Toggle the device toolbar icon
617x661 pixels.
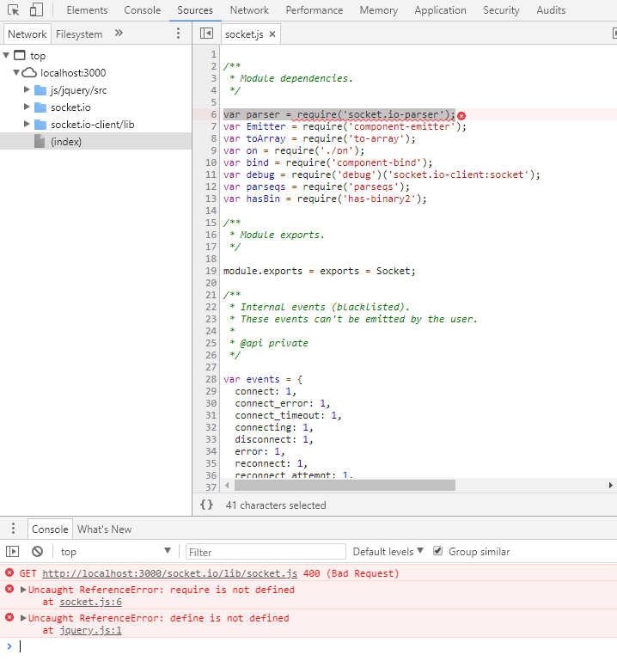click(x=37, y=10)
